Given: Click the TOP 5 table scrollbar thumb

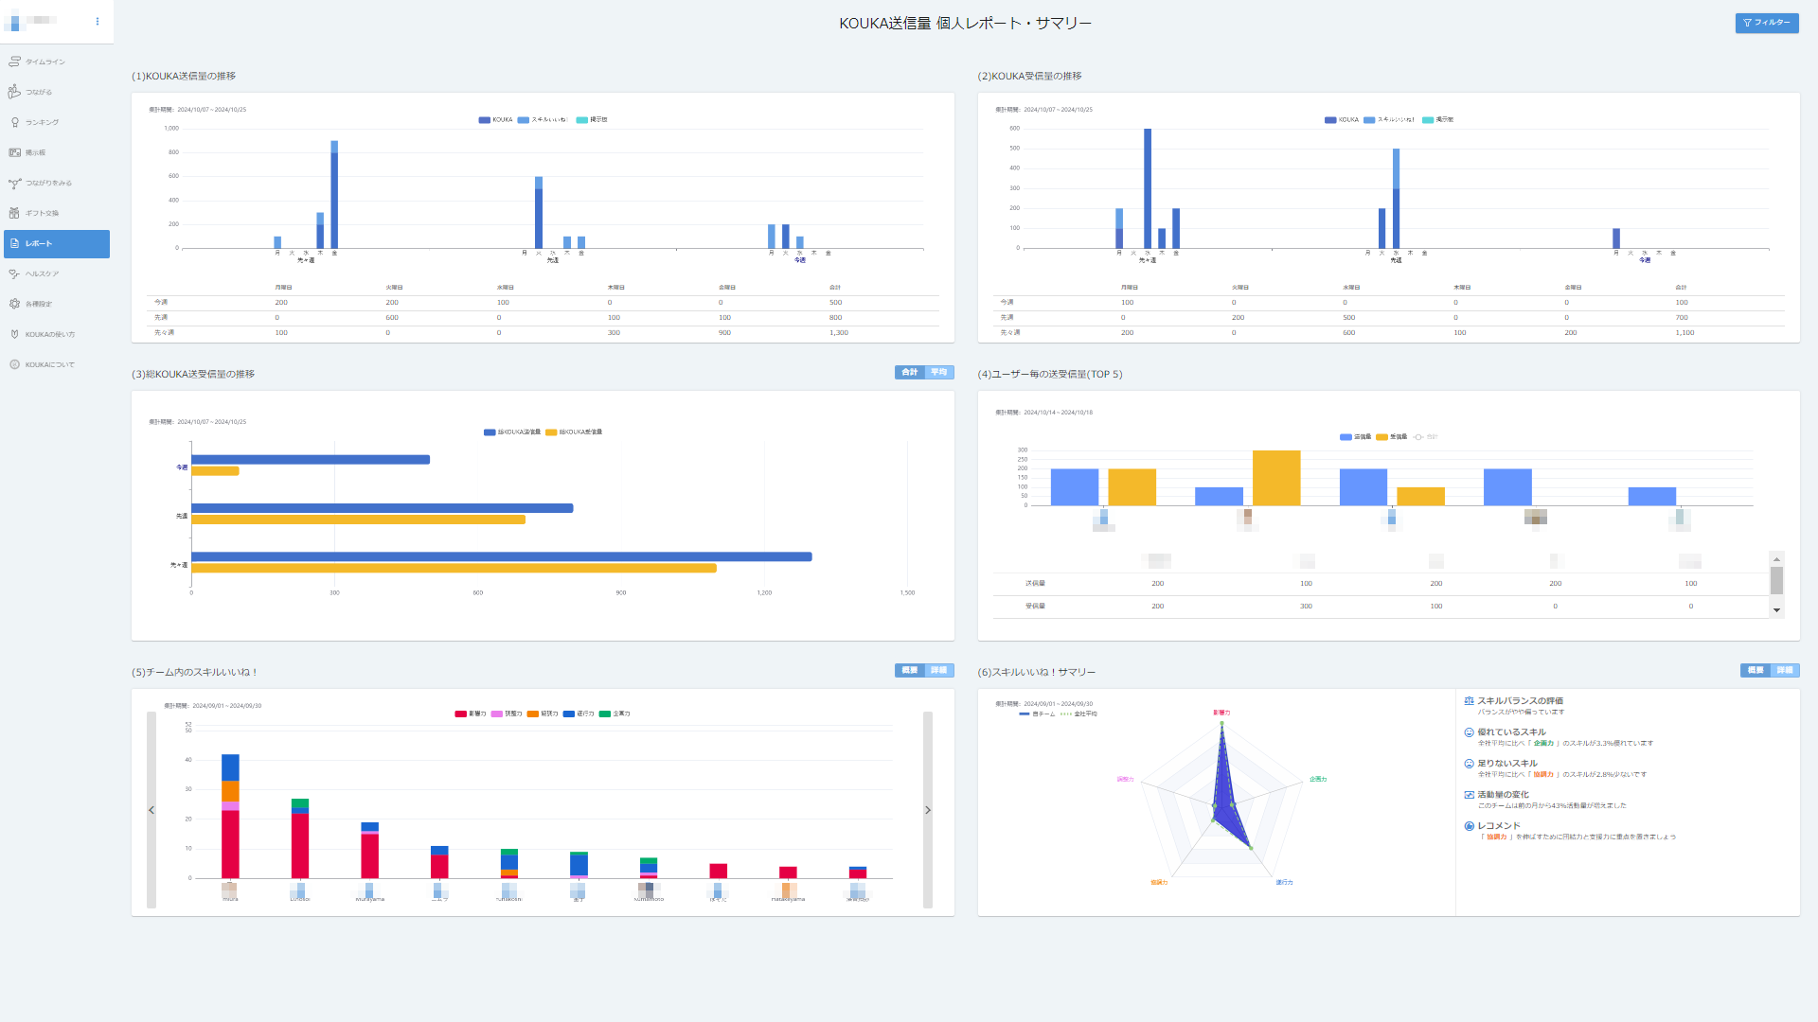Looking at the screenshot, I should coord(1776,580).
